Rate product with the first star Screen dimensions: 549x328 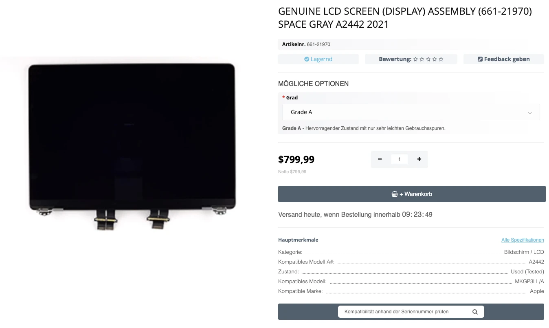(415, 59)
